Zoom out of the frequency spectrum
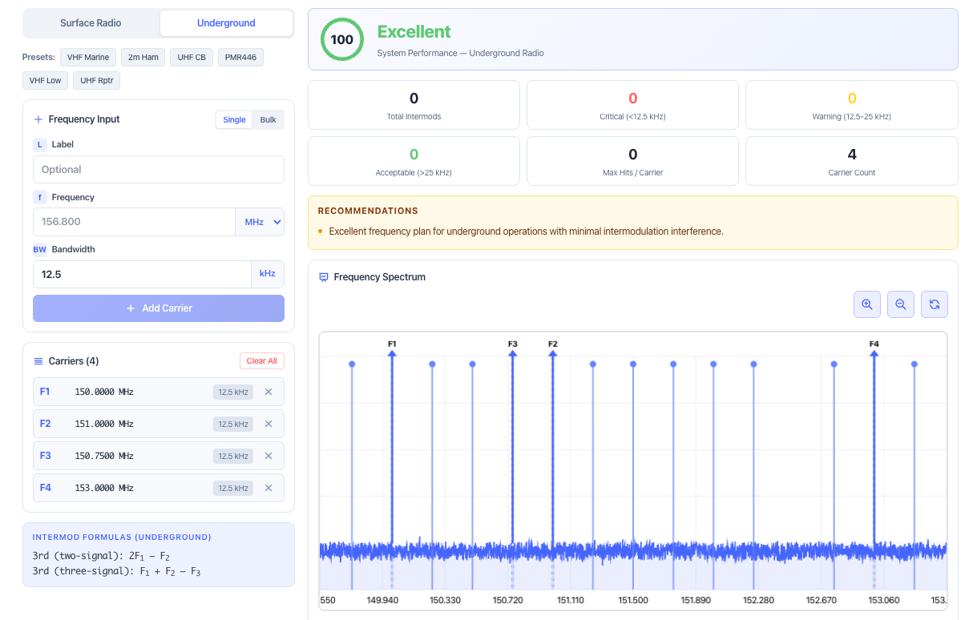Image resolution: width=977 pixels, height=620 pixels. [x=901, y=304]
